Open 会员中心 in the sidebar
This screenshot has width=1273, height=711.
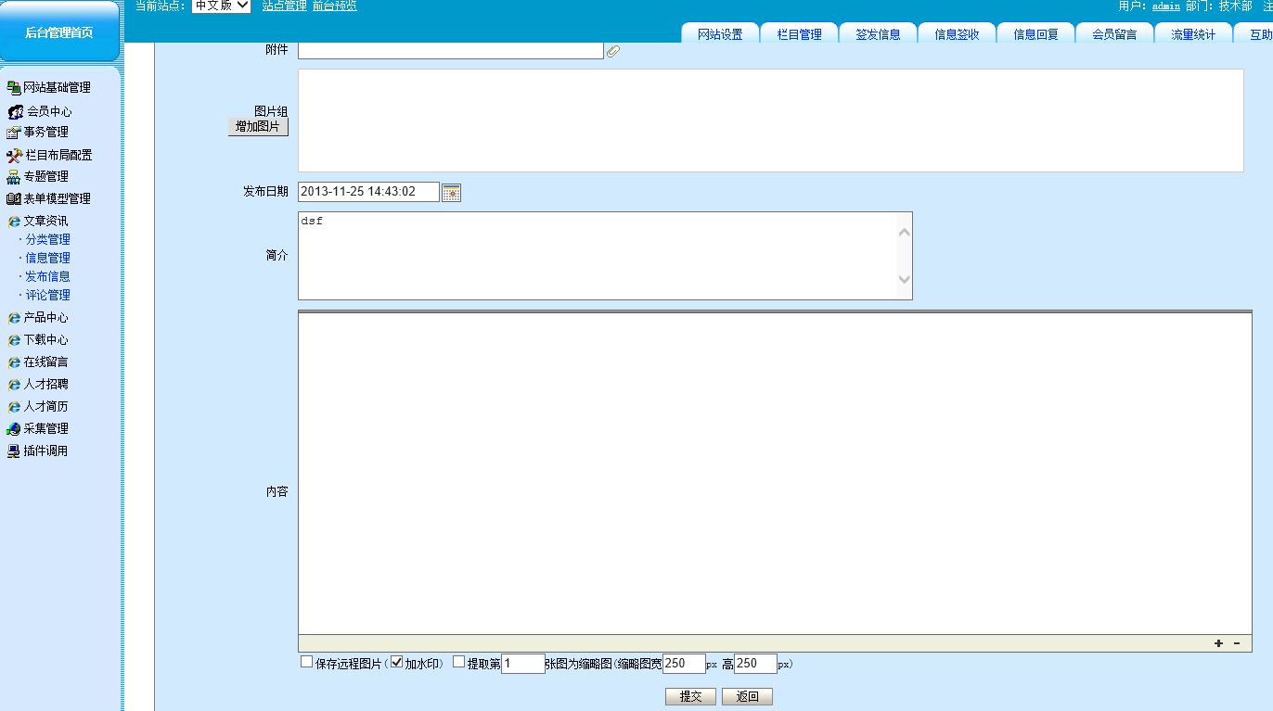tap(48, 111)
